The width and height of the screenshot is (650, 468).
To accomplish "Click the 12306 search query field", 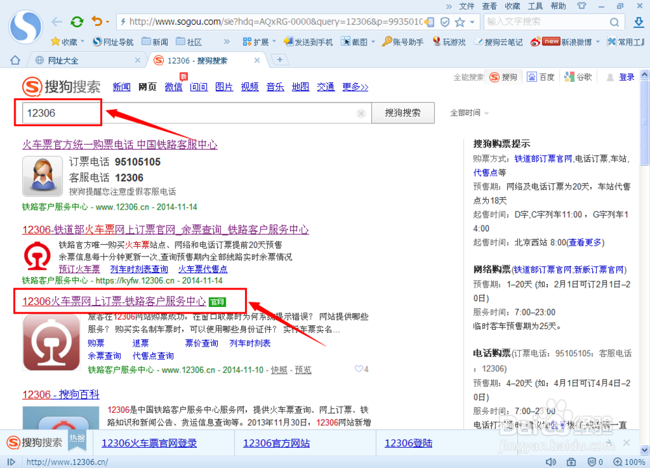I will tap(195, 113).
